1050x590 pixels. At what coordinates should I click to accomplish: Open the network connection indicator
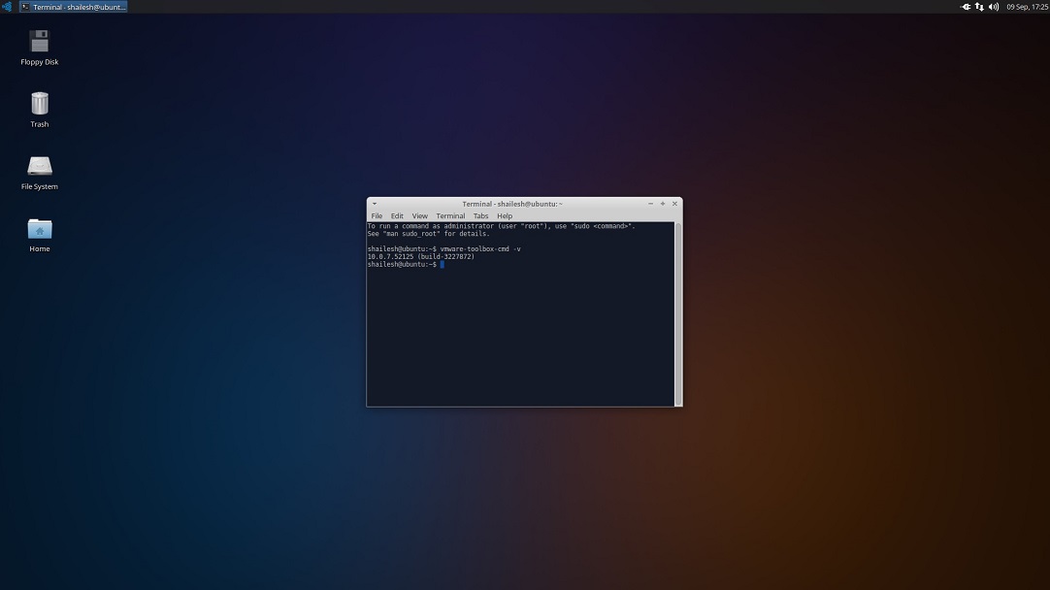tap(980, 7)
